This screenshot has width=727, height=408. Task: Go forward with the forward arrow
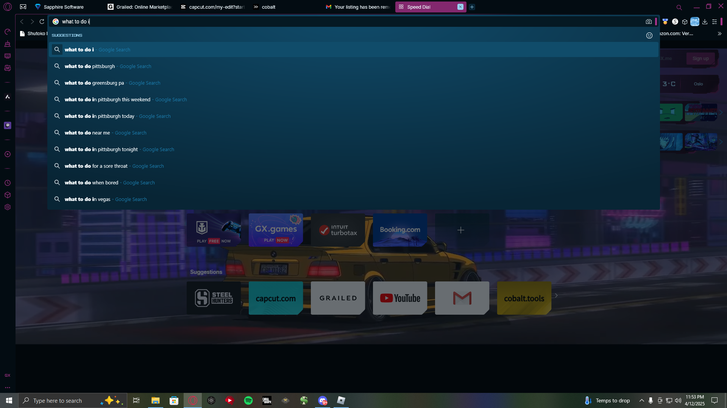point(32,22)
